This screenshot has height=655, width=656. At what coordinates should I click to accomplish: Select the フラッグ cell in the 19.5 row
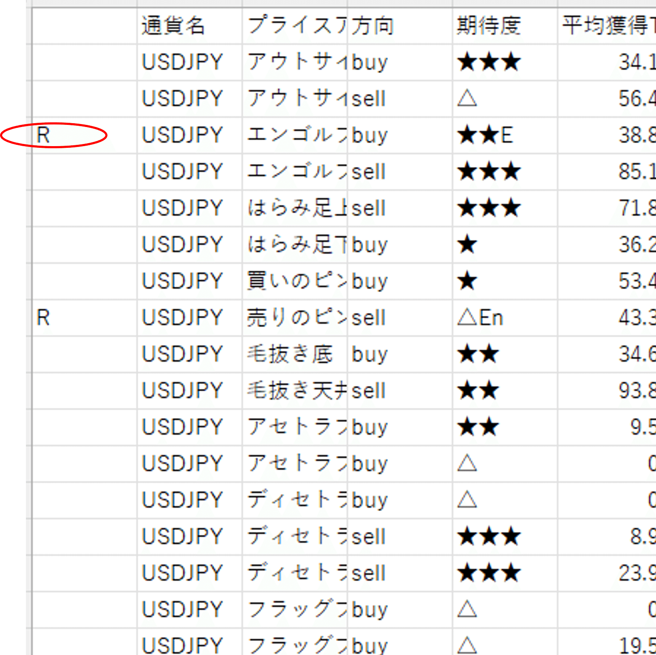coord(294,642)
